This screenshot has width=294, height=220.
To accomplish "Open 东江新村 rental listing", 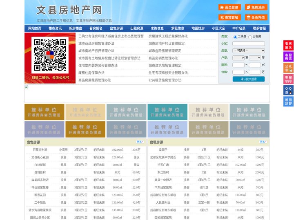I will point(163,172).
